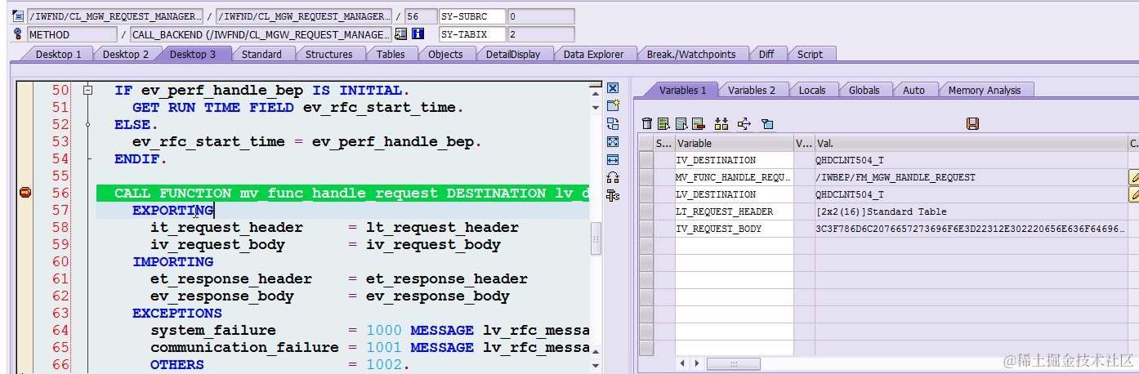Viewport: 1139px width, 374px height.
Task: Click the Variable column header
Action: point(734,143)
